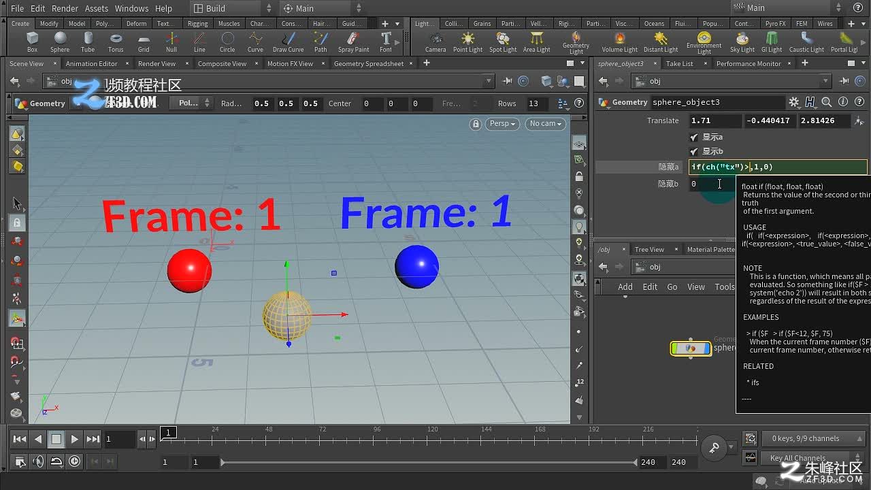Expand viewport obj path dropdown
The width and height of the screenshot is (871, 490).
point(488,81)
